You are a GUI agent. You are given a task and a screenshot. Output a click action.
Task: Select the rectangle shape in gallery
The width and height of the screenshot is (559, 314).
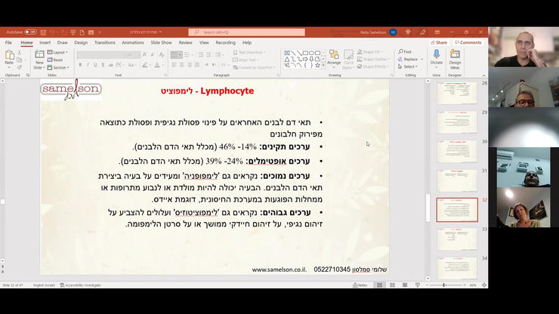pos(305,53)
